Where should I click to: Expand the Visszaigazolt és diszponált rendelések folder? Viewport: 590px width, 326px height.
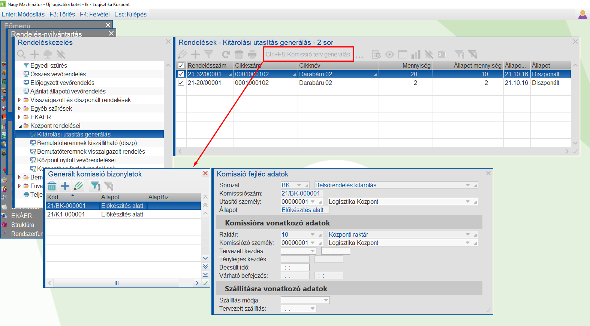tap(19, 100)
